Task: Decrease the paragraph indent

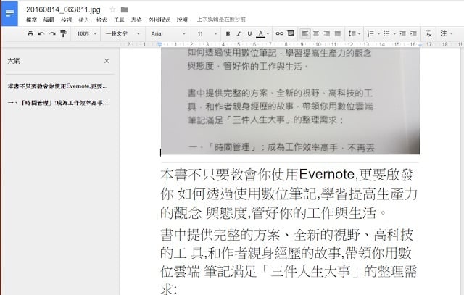Action: point(402,34)
